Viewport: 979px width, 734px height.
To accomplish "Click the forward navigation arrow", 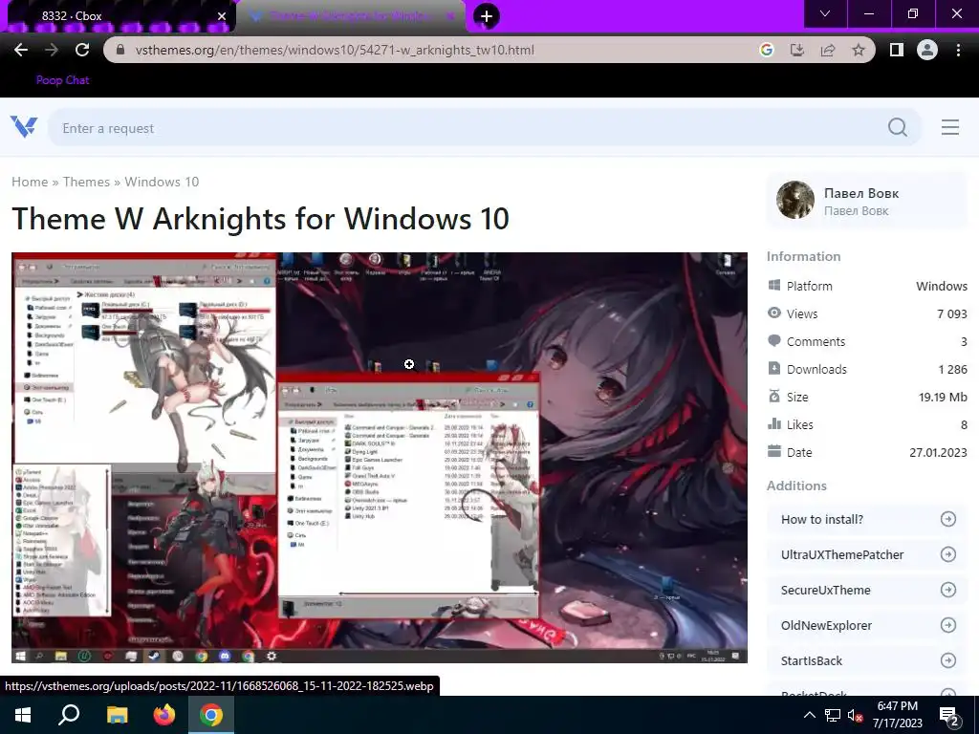I will coord(52,50).
